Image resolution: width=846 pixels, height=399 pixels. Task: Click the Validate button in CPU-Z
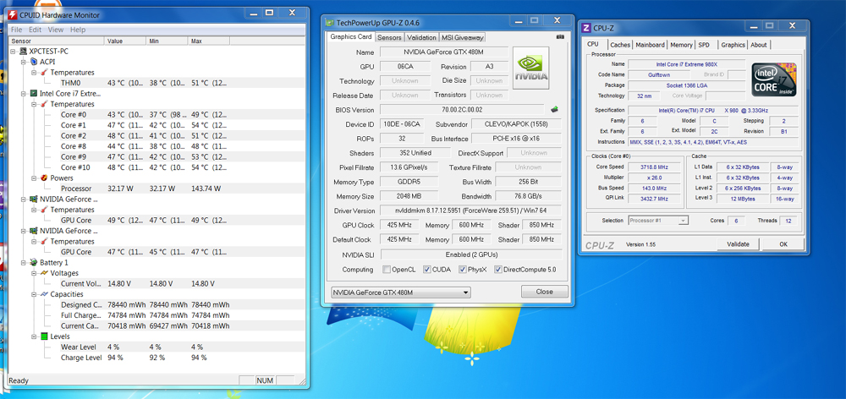pos(738,244)
